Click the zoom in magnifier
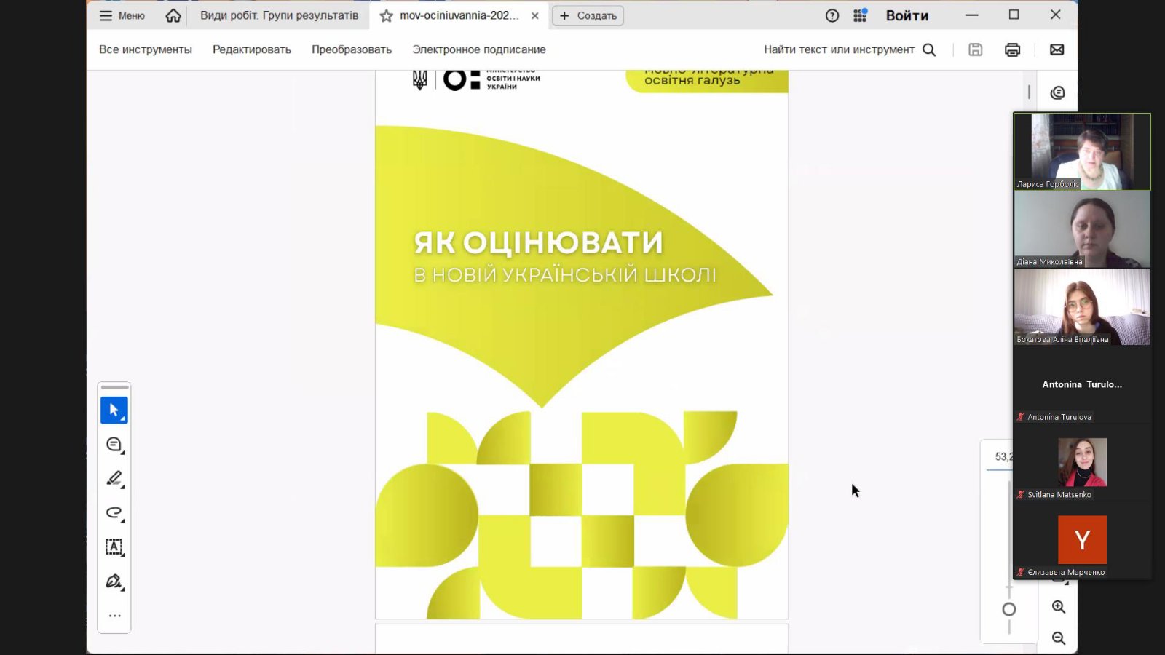Screen dimensions: 1165x655 point(1058,607)
